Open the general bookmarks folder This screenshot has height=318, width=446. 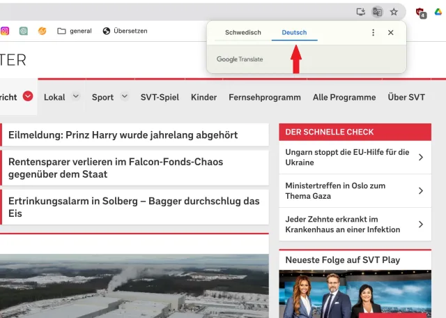click(x=75, y=31)
